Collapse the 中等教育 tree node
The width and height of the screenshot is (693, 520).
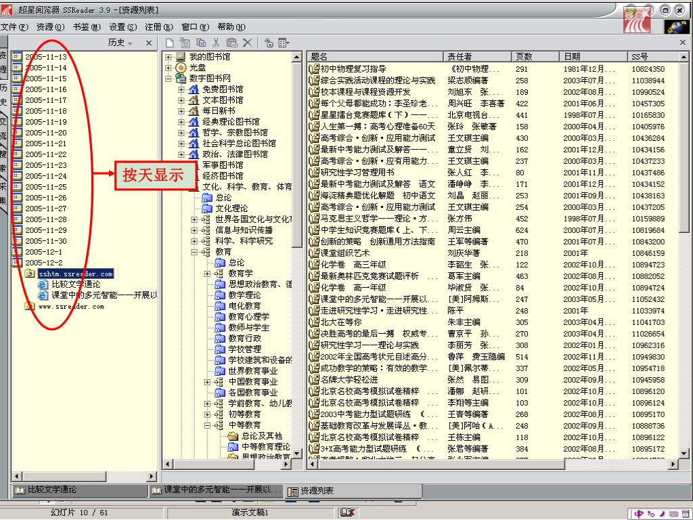click(x=207, y=425)
